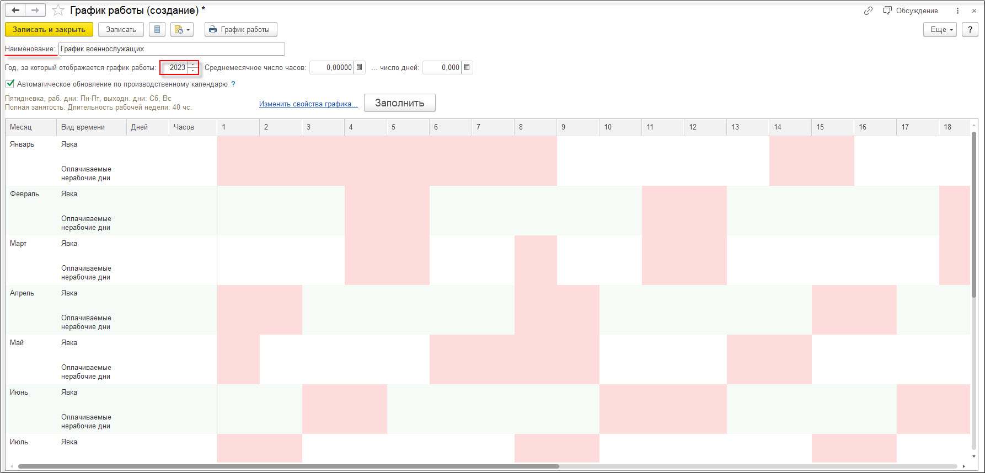Open calculator for число дней field
985x473 pixels.
(x=467, y=67)
